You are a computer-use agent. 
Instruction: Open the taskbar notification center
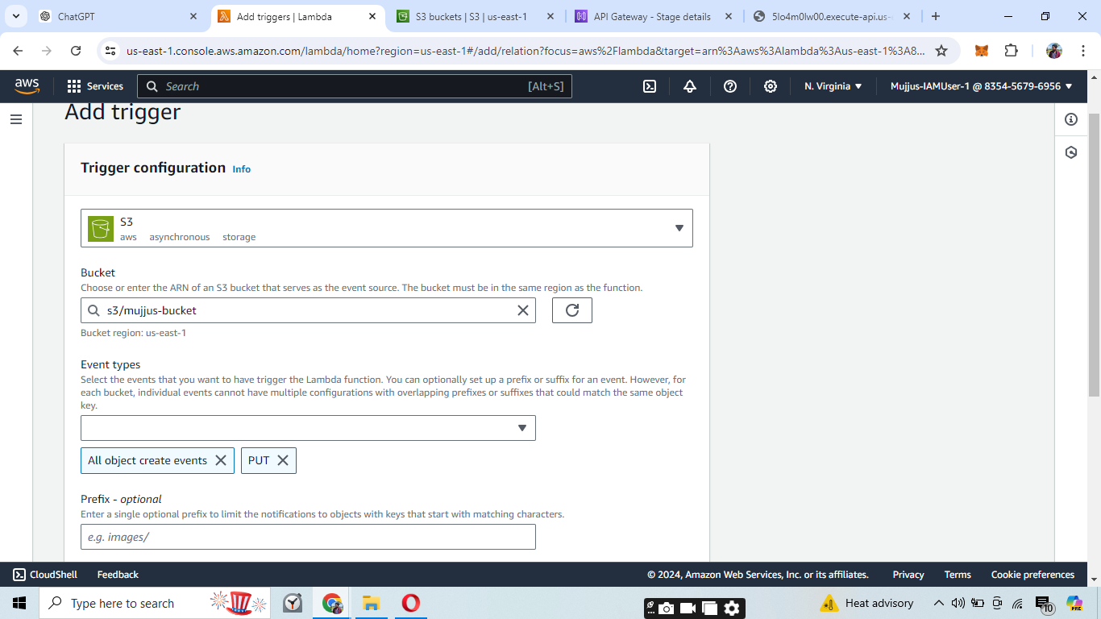pos(1045,604)
